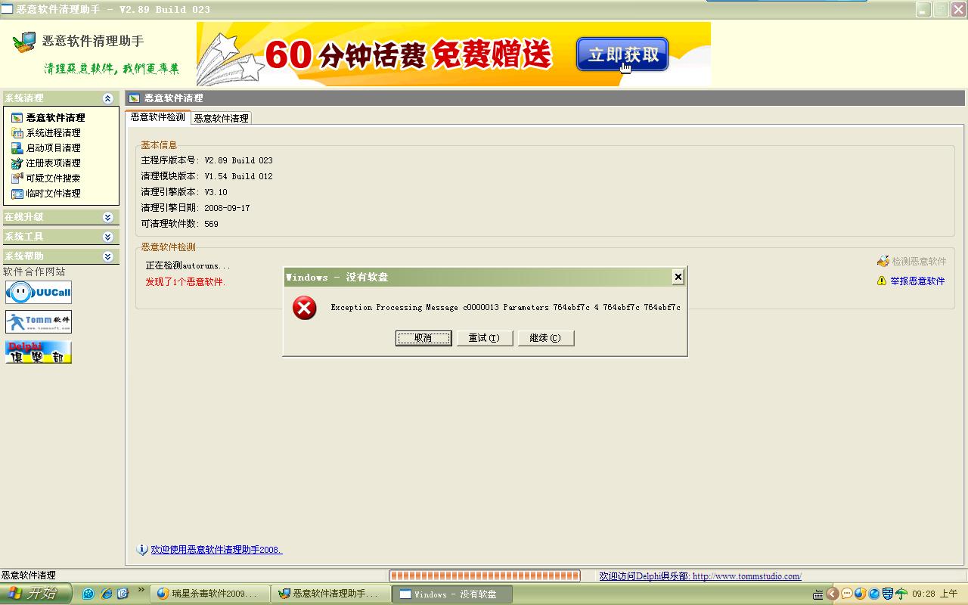Expand the quick launch overflow chevron

click(141, 591)
